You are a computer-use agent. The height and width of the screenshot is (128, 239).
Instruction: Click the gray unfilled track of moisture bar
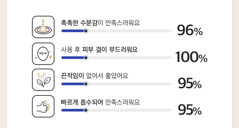coord(130,31)
